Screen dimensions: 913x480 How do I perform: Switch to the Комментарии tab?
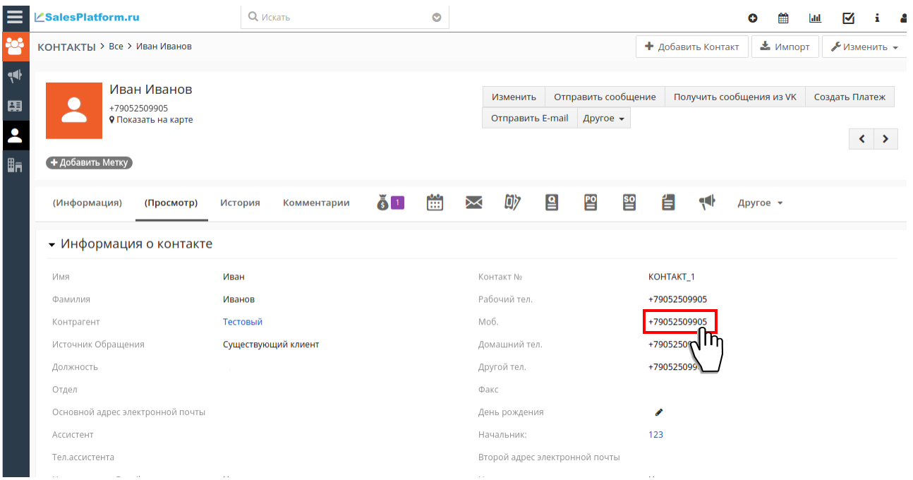pos(316,203)
